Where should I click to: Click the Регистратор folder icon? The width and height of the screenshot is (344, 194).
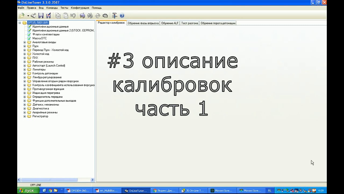(x=29, y=116)
